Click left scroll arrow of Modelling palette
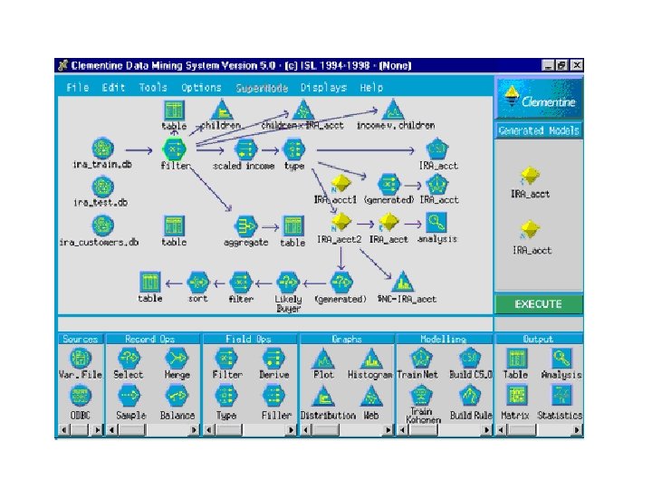 click(x=402, y=429)
